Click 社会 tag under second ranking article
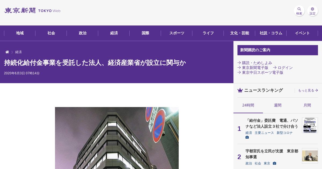Image resolution: width=322 pixels, height=169 pixels. pos(258,163)
